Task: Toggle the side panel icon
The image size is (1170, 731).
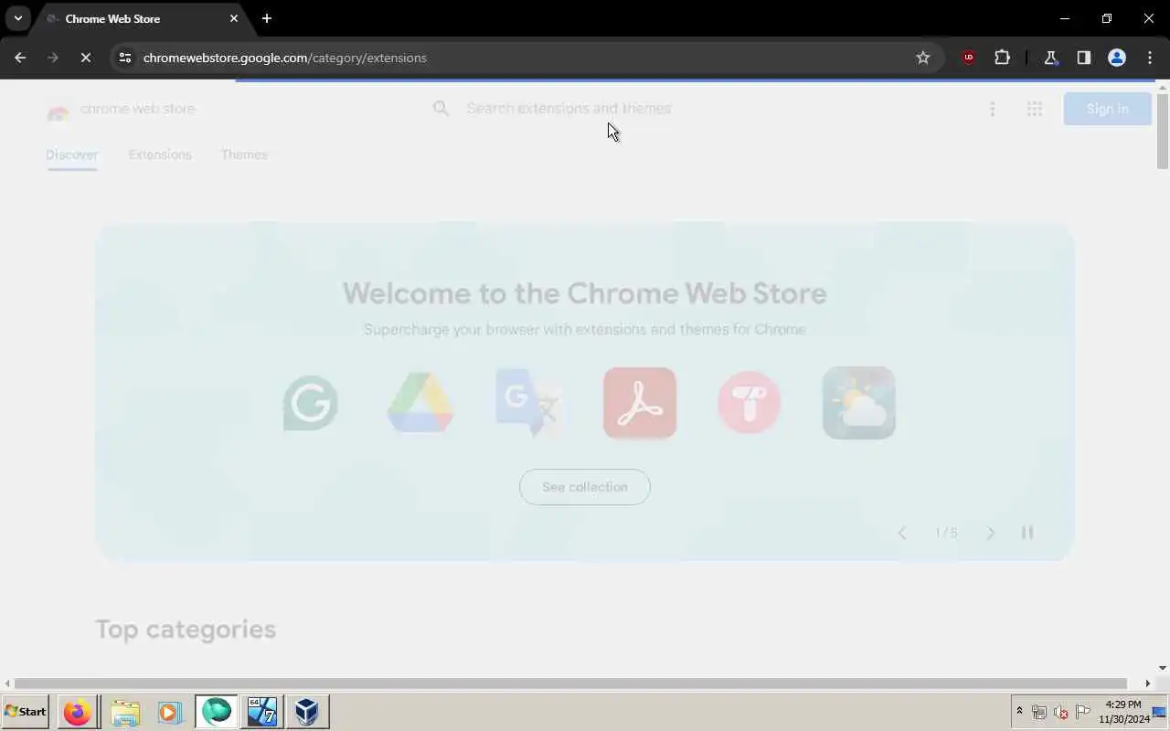Action: point(1083,58)
